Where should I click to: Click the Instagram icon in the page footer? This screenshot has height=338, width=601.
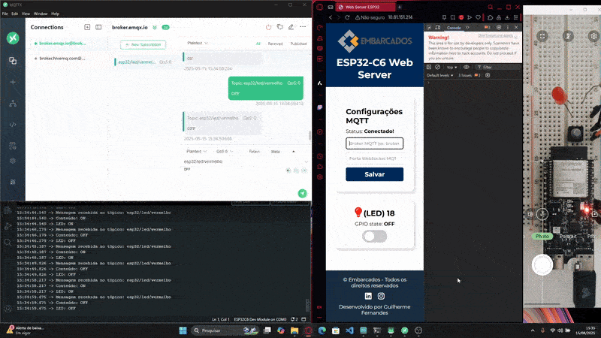click(x=381, y=296)
